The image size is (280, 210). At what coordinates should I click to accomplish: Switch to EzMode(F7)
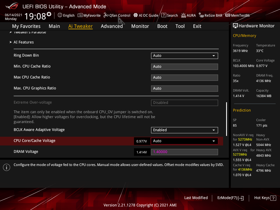click(x=230, y=198)
